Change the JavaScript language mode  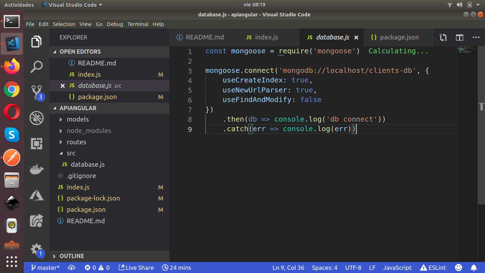[397, 268]
